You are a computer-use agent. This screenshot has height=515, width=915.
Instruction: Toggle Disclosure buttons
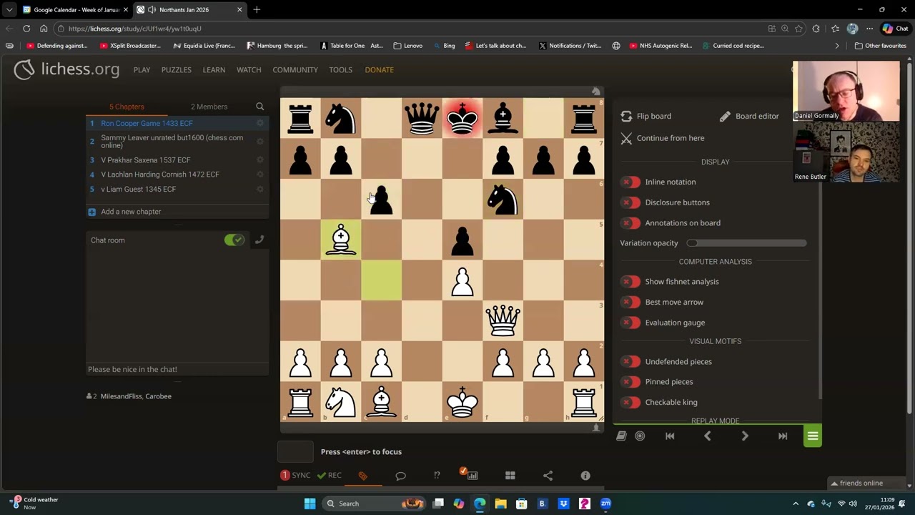(630, 202)
